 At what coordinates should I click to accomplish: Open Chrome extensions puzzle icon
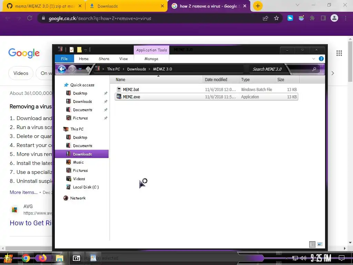(x=312, y=18)
